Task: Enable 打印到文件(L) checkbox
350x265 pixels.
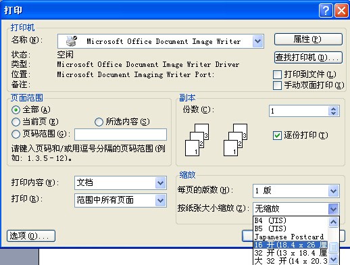Action: (x=277, y=74)
